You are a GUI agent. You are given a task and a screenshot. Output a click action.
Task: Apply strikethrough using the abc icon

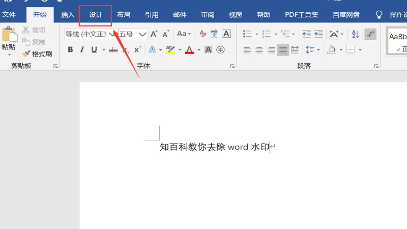[x=113, y=50]
